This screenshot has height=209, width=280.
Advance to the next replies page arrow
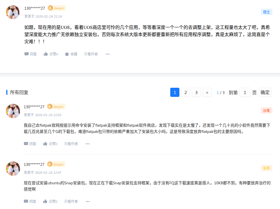tap(207, 92)
